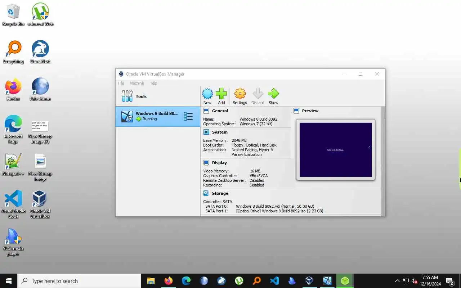The width and height of the screenshot is (461, 288).
Task: Click the New virtual machine icon
Action: 207,94
